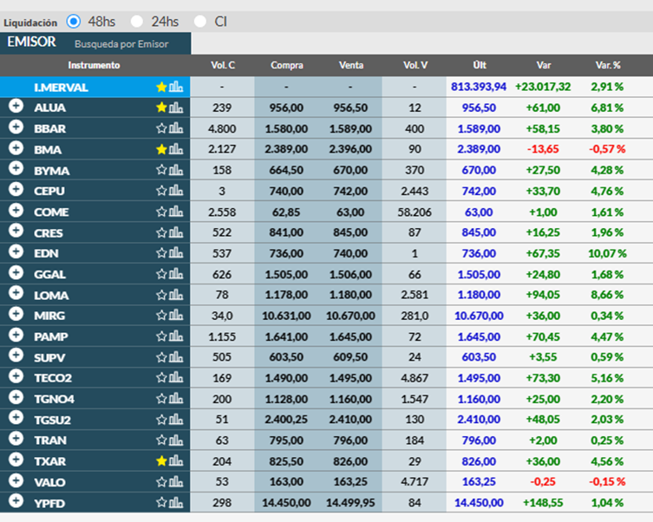
Task: Open the TRAN instrument name
Action: [50, 440]
